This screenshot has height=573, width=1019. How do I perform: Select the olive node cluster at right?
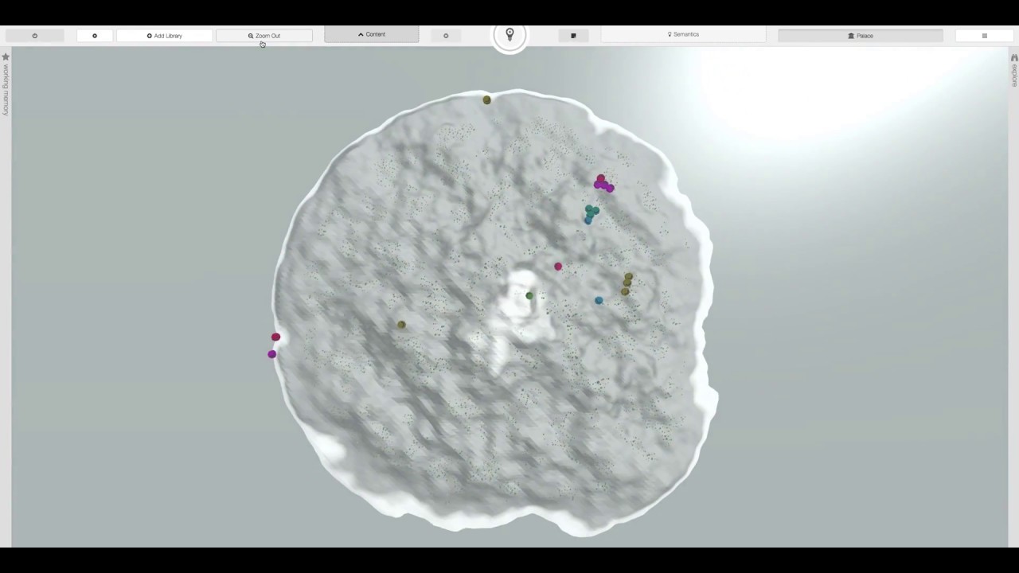point(627,283)
